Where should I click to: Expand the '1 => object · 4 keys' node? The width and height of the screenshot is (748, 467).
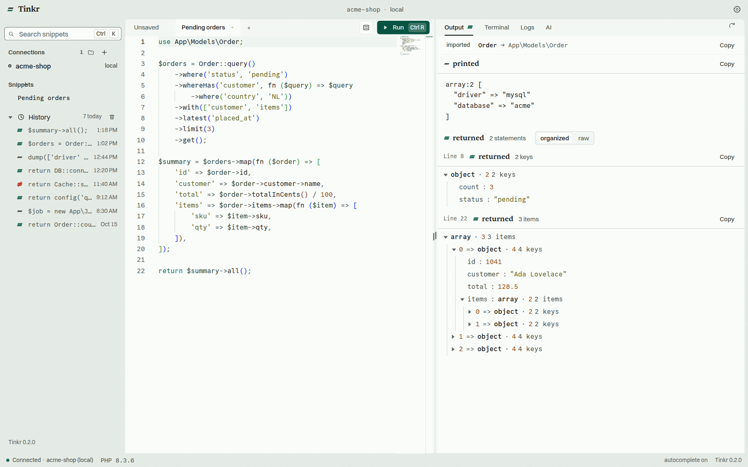[453, 337]
